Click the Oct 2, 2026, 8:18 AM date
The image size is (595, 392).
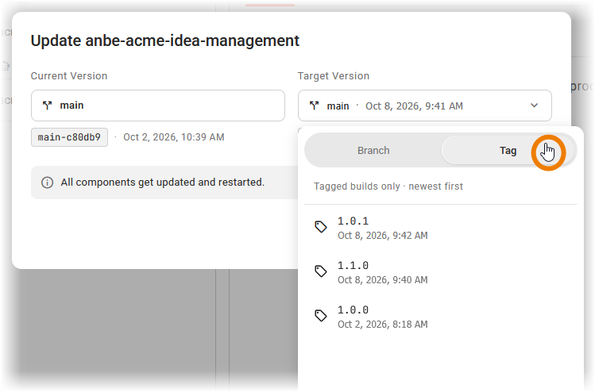(x=383, y=324)
